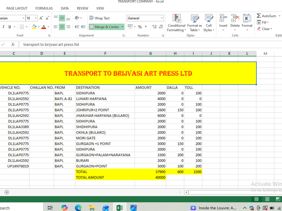Open the font color dropdown arrow

pos(48,27)
